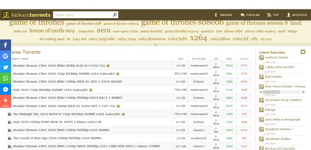Viewport: 311px width, 150px height.
Task: Open Wonder Woman 1984 IMAX 1080p WEB-DL NOGRP torrent
Action: 68,82
